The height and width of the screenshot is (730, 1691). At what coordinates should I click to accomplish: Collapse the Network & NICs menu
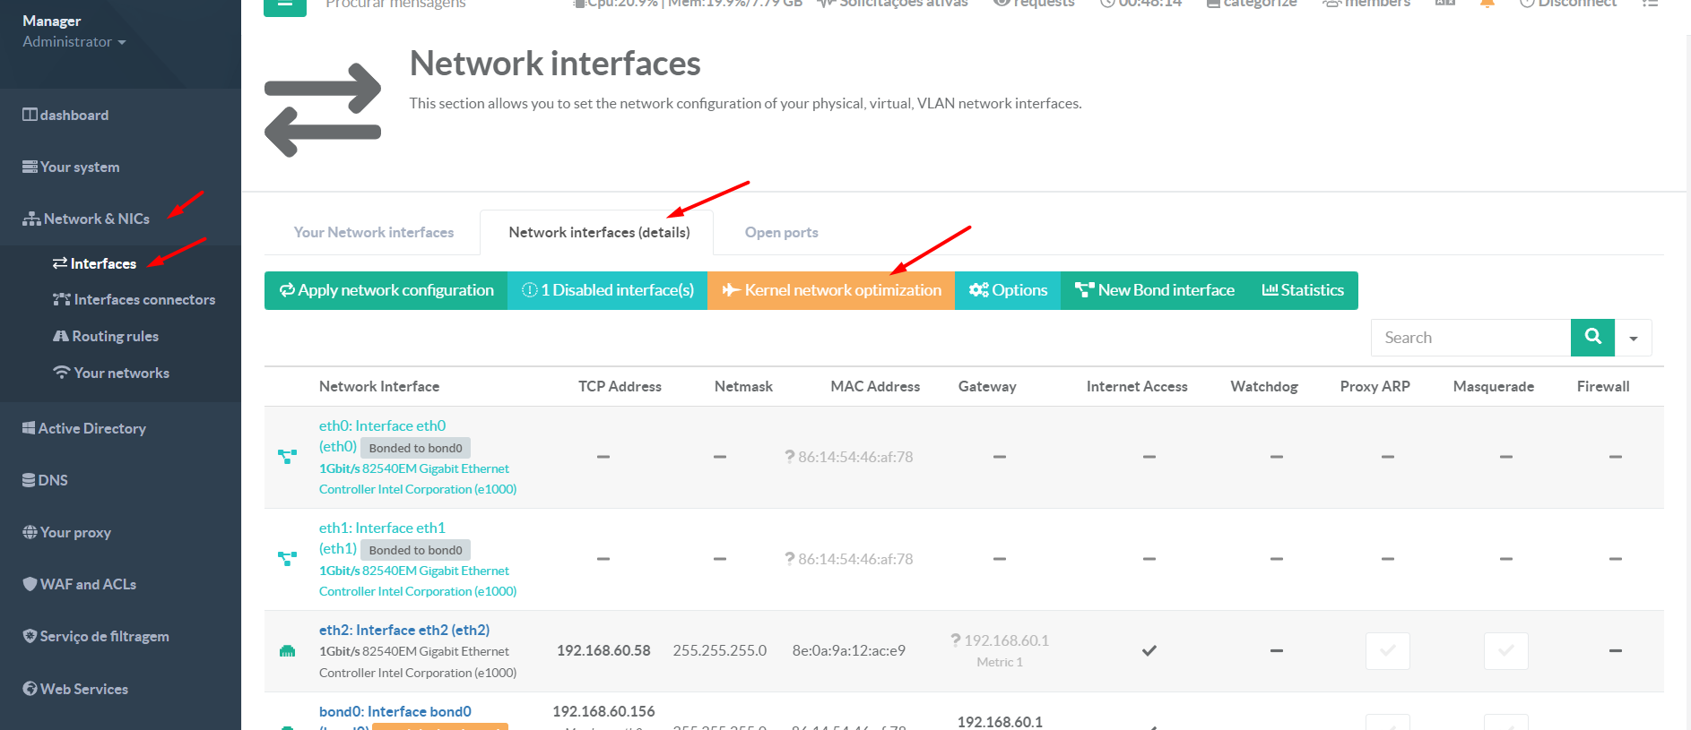point(96,219)
